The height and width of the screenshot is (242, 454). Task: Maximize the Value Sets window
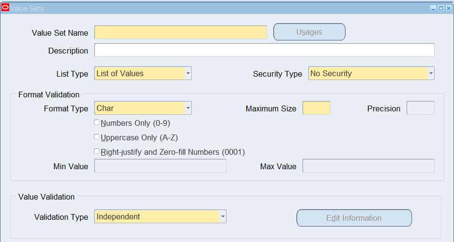441,8
